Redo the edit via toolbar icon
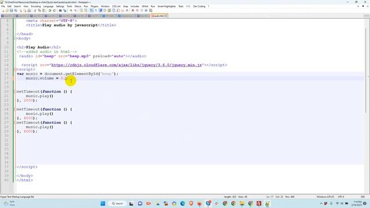 [54, 10]
